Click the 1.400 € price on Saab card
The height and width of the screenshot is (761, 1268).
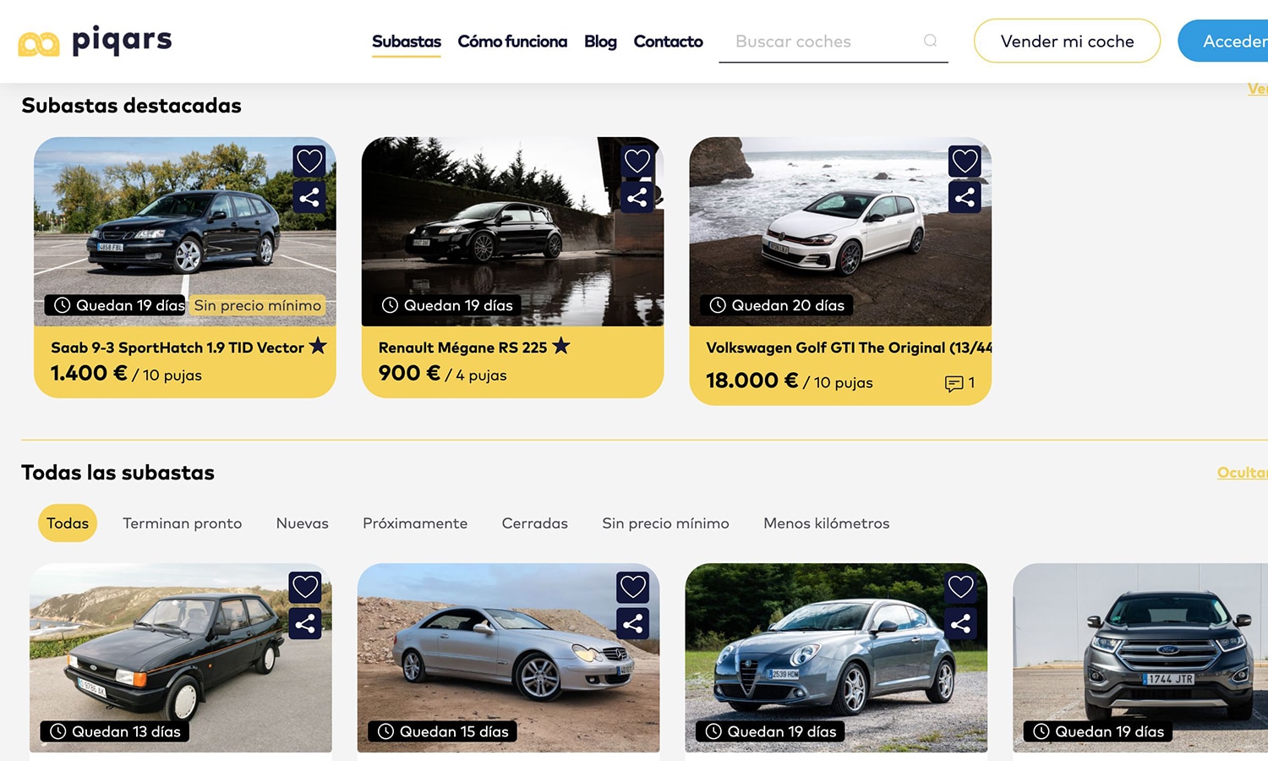[89, 374]
